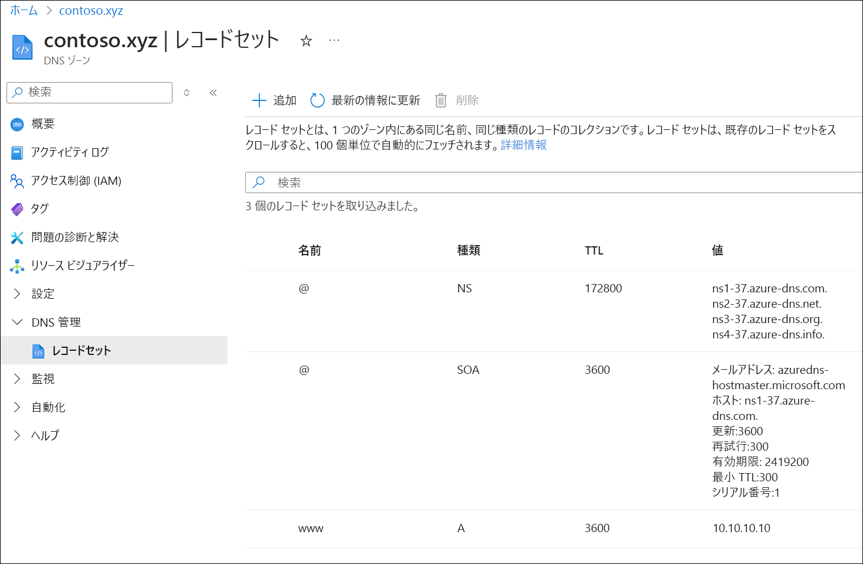Select the www record name
Image resolution: width=863 pixels, height=564 pixels.
(x=311, y=529)
